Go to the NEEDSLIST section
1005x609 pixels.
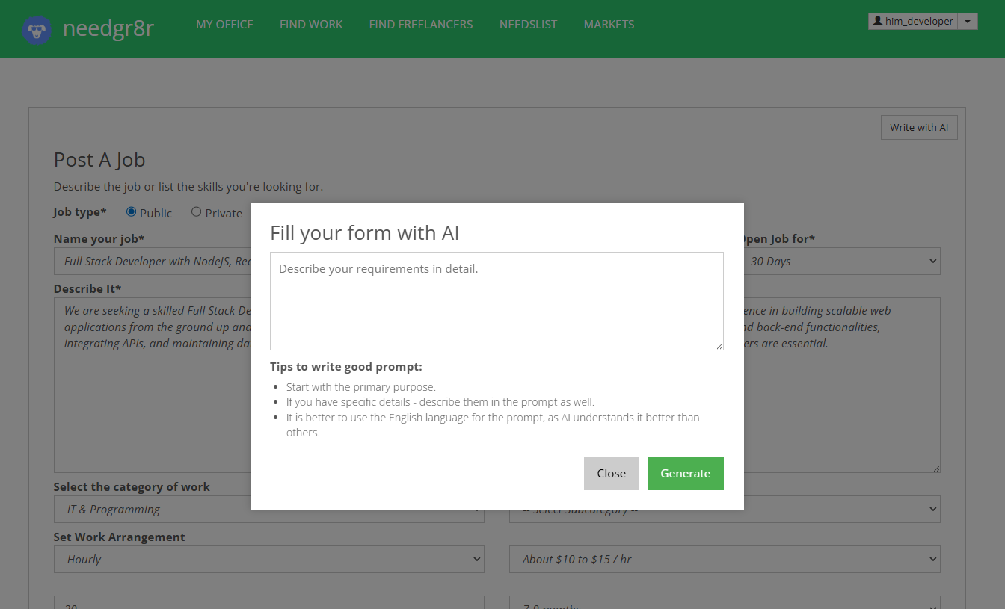tap(528, 24)
